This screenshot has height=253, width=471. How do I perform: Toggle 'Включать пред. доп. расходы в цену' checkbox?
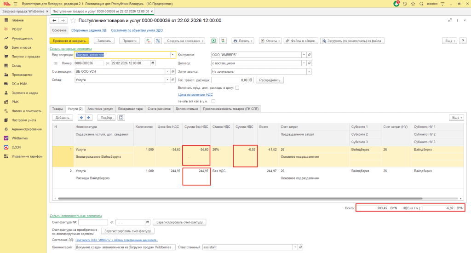pyautogui.click(x=237, y=87)
